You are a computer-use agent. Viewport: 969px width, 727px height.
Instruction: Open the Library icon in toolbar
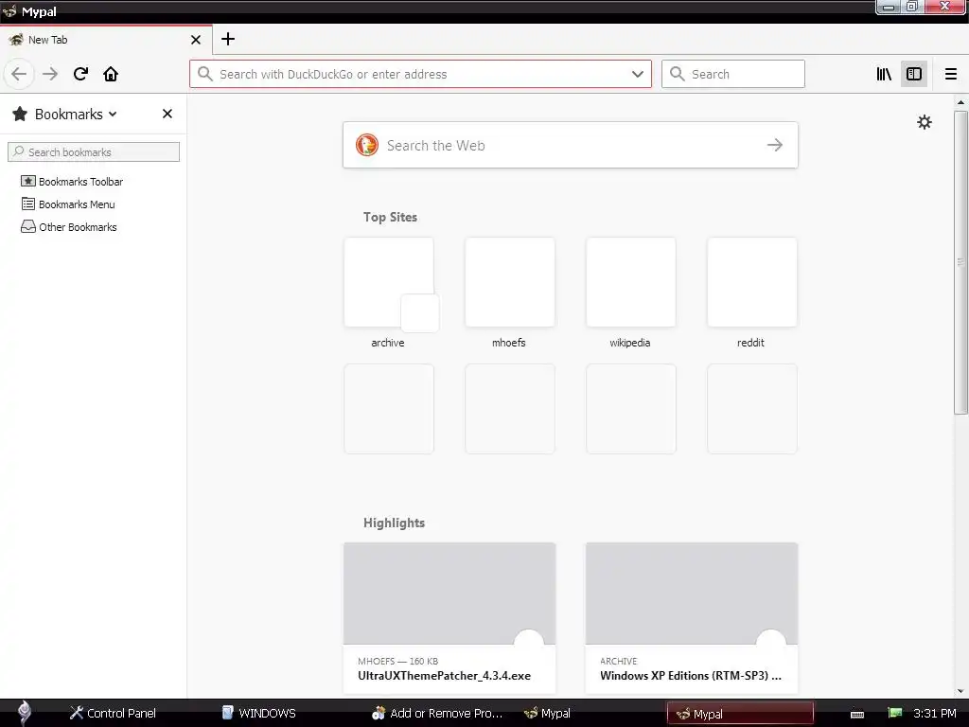(884, 74)
